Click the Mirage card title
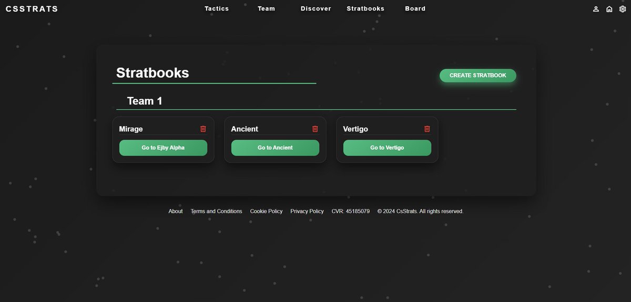The image size is (631, 302). point(131,129)
